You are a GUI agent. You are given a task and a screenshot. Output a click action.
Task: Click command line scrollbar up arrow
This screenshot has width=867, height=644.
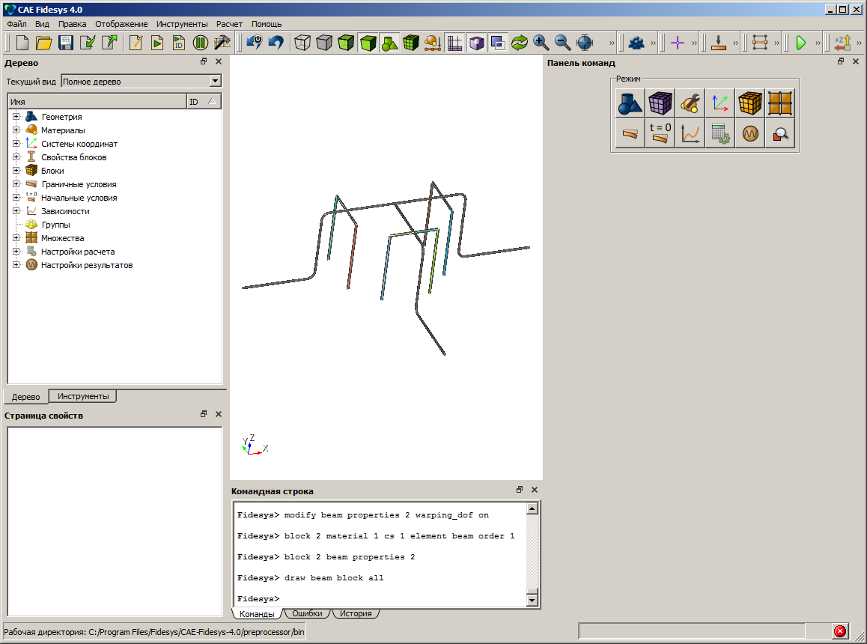[x=532, y=508]
